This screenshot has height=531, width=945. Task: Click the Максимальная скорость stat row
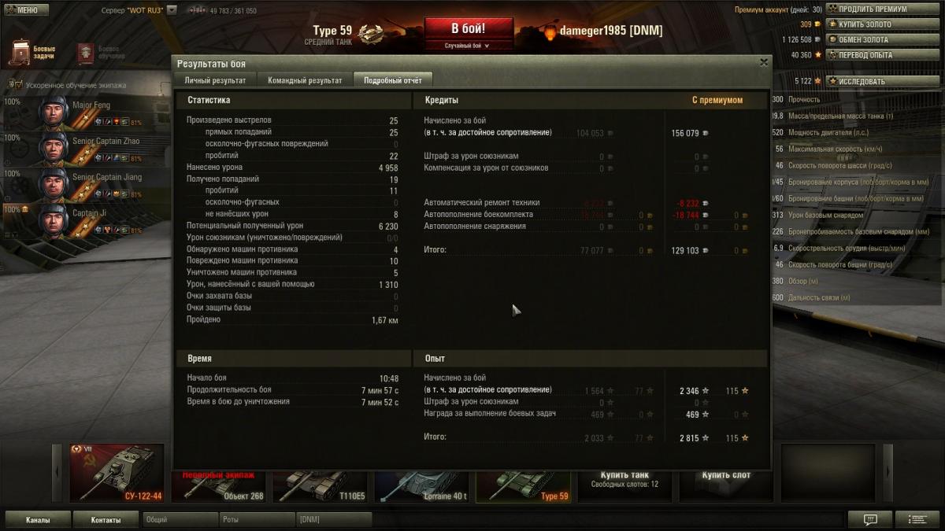(856, 149)
